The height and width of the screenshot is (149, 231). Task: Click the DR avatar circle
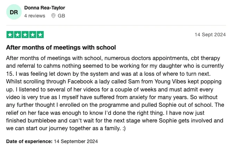pos(14,12)
